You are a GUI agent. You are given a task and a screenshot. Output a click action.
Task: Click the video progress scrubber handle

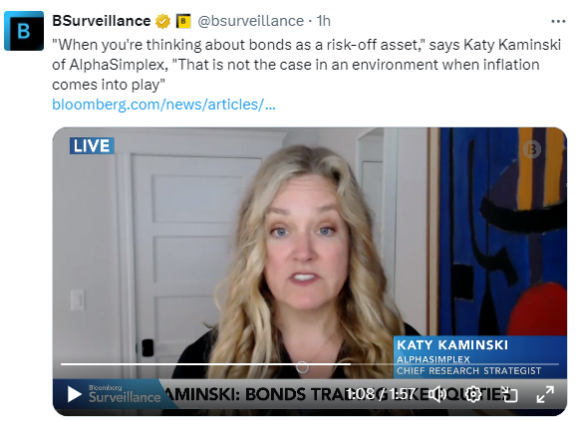coord(302,366)
